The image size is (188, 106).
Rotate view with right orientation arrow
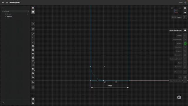tap(180, 8)
